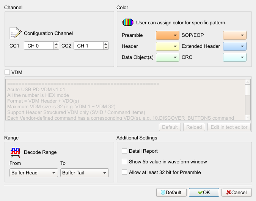Click the VDM text area scrollbar thumb
The image size is (256, 201).
pos(248,90)
